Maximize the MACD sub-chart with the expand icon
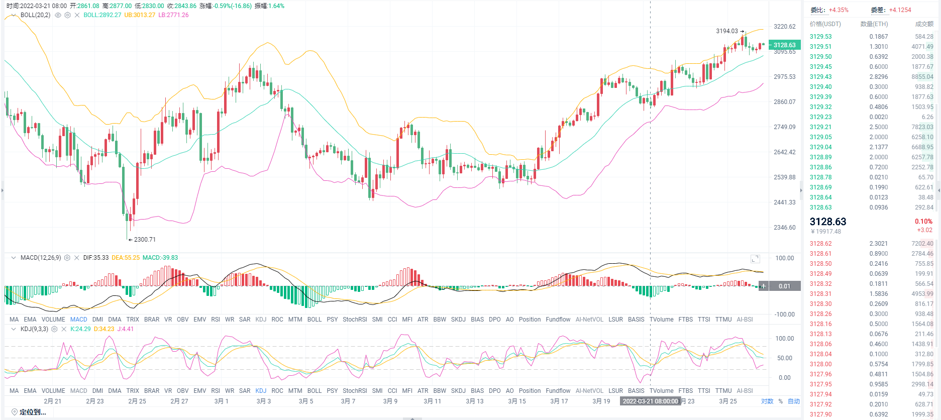This screenshot has width=941, height=420. pos(755,259)
